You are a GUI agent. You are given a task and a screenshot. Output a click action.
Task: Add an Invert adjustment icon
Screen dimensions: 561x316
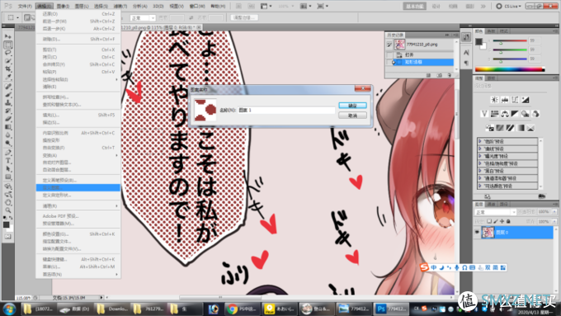(489, 128)
